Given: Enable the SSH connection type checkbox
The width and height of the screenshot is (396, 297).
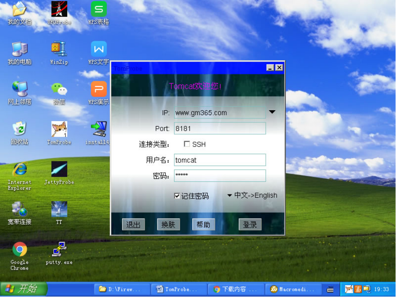Looking at the screenshot, I should [x=187, y=144].
